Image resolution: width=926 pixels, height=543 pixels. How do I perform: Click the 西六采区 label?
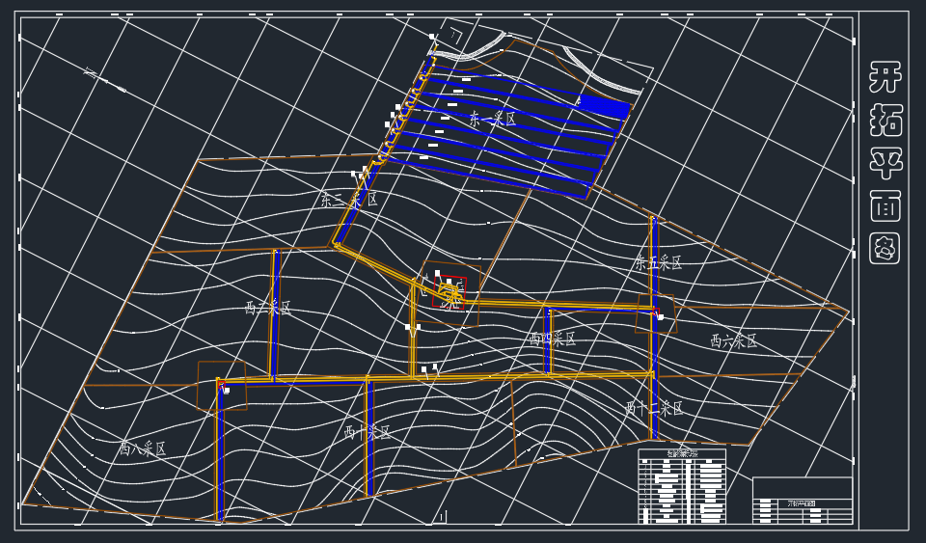[733, 340]
